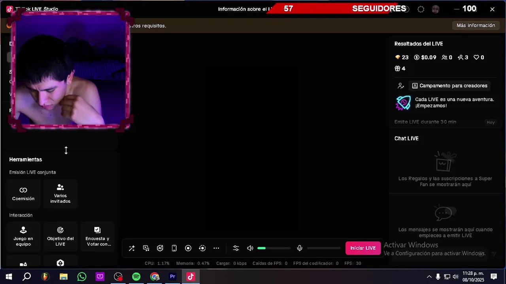Open the profile avatar in title bar
This screenshot has width=506, height=284.
tap(436, 9)
